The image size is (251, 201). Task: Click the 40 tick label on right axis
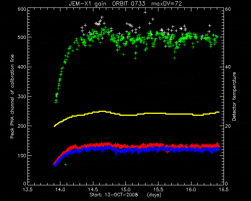click(x=228, y=67)
